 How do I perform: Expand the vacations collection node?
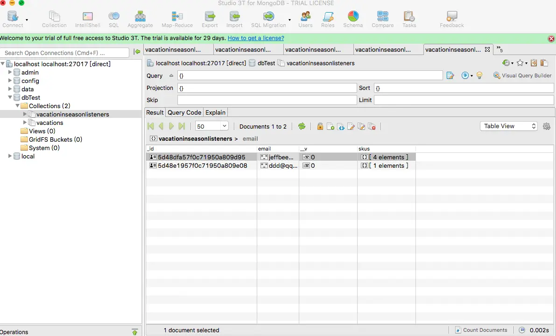(x=25, y=122)
